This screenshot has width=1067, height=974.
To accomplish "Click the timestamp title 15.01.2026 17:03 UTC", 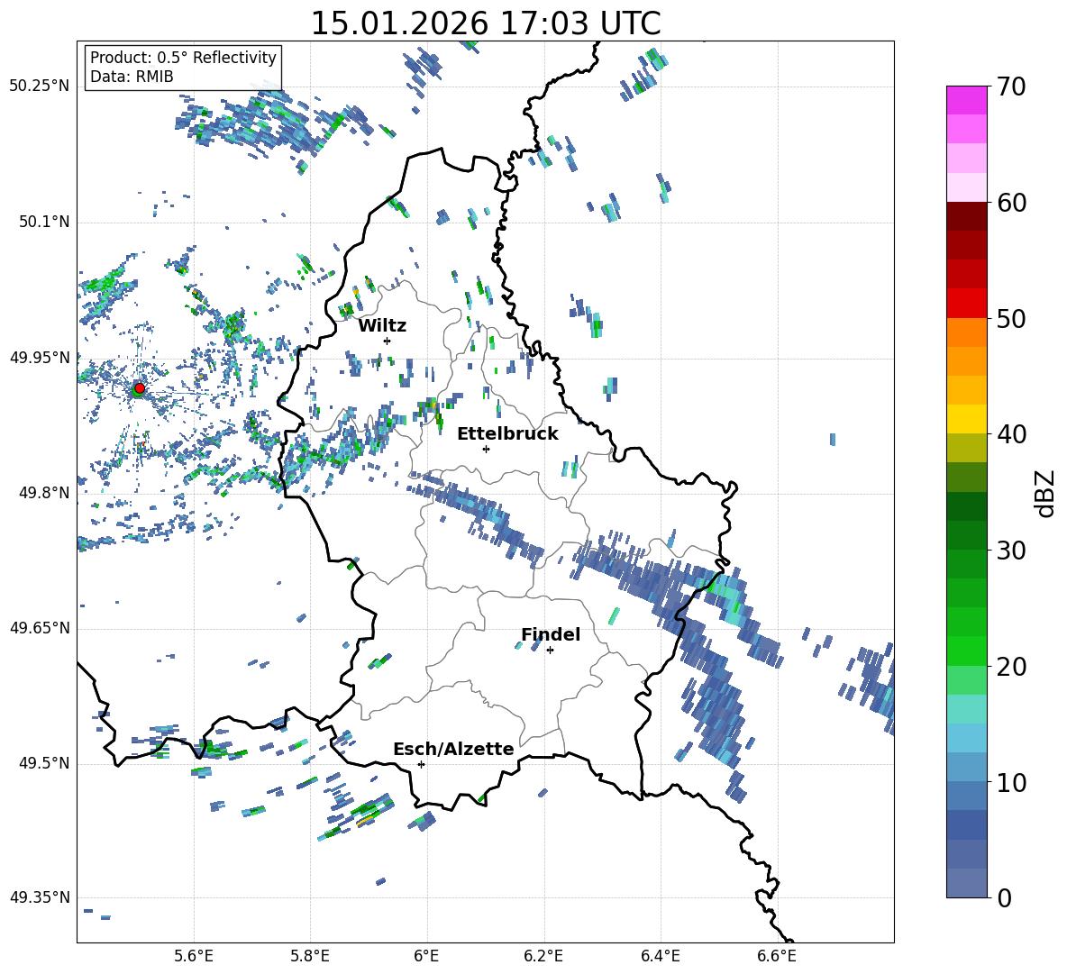I will (485, 23).
